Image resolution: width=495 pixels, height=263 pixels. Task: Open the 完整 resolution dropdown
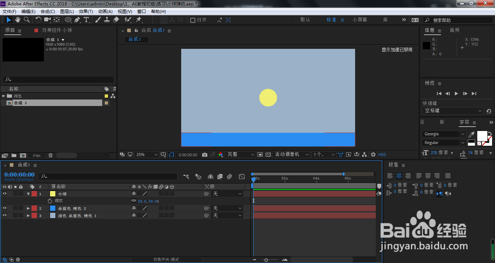coord(241,154)
